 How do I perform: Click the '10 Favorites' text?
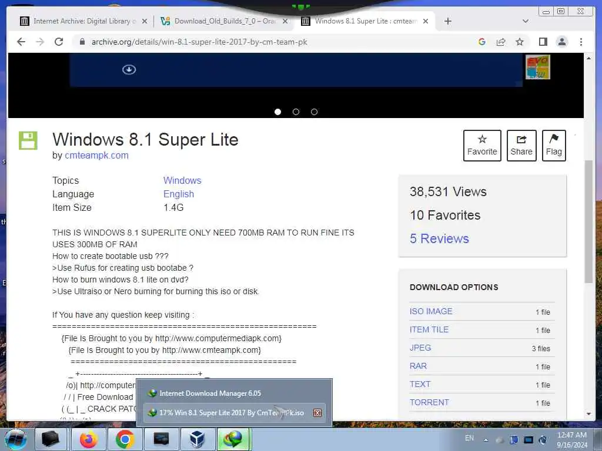point(445,215)
